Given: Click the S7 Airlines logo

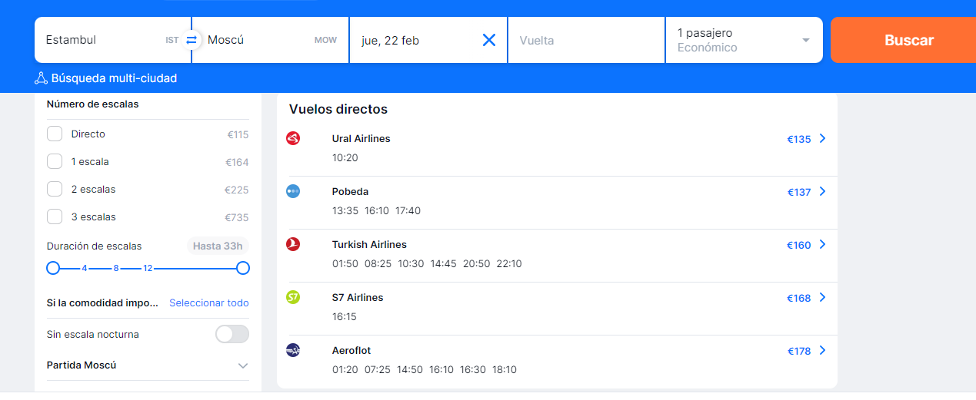Looking at the screenshot, I should coord(293,297).
